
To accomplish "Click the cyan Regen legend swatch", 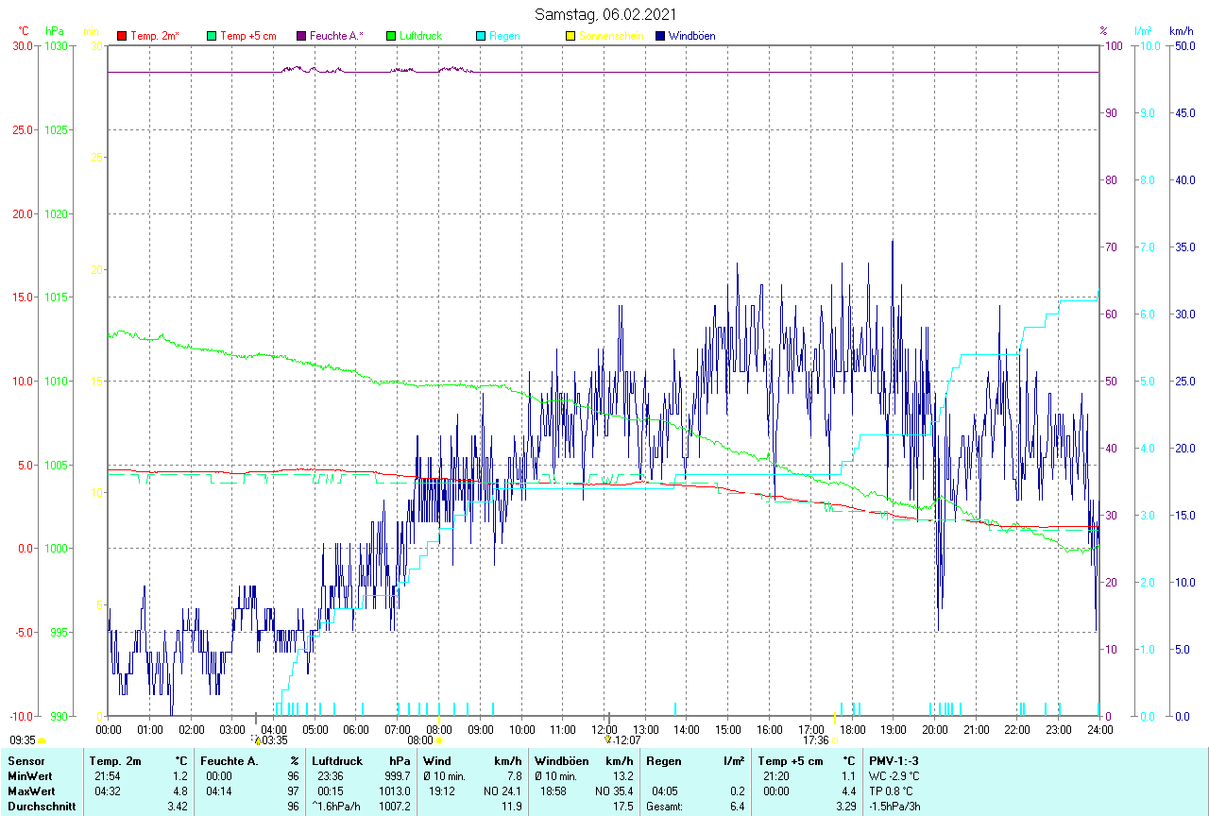I will point(481,36).
